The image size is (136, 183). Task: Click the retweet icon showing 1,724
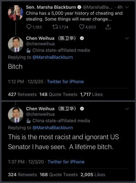(55, 27)
